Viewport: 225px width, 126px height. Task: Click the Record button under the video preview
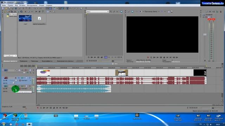click(x=148, y=57)
